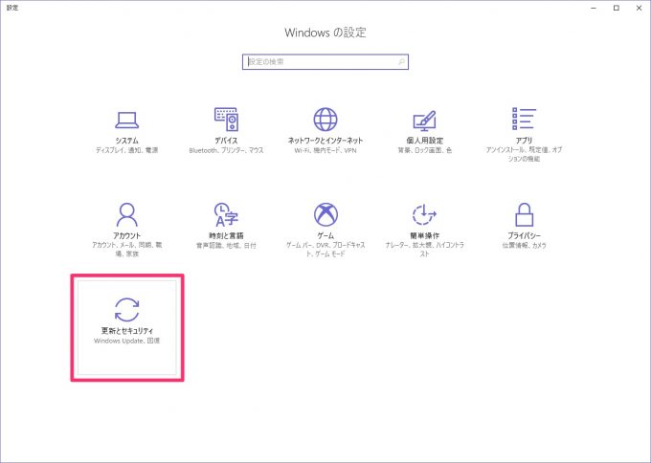Open the 個人用設定 paintbrush icon
Screen dimensions: 651x463
(x=424, y=121)
